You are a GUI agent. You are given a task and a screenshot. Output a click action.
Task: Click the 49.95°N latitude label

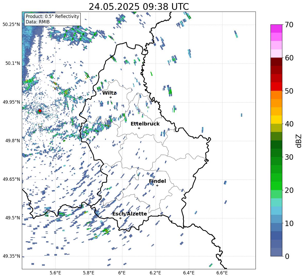tap(11, 102)
